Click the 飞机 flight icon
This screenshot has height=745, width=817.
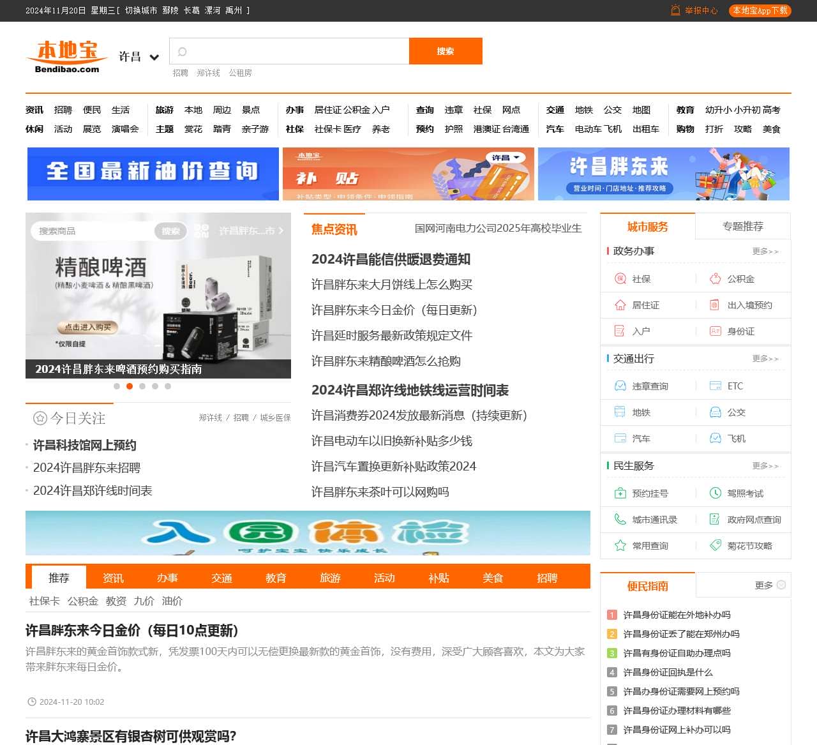[716, 439]
